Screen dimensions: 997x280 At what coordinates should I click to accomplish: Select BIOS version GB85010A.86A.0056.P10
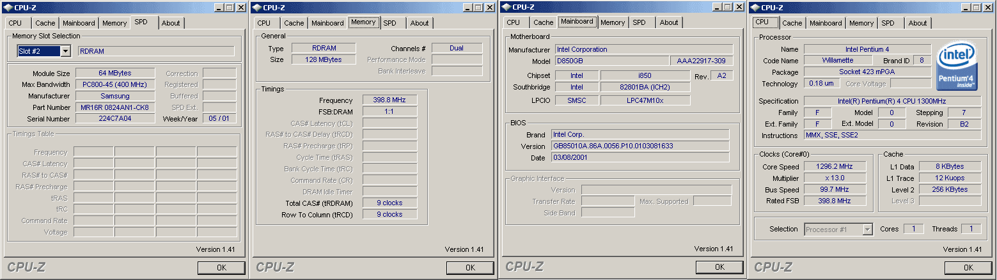(640, 146)
